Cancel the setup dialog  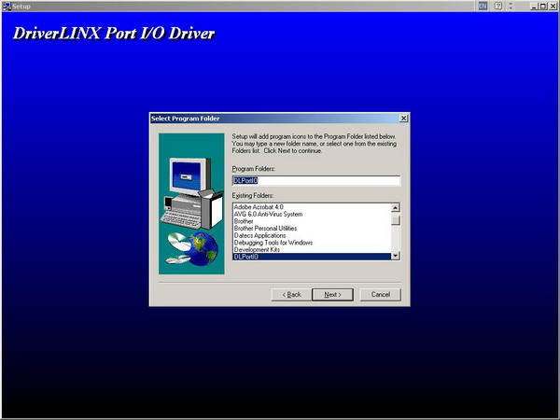(x=381, y=295)
